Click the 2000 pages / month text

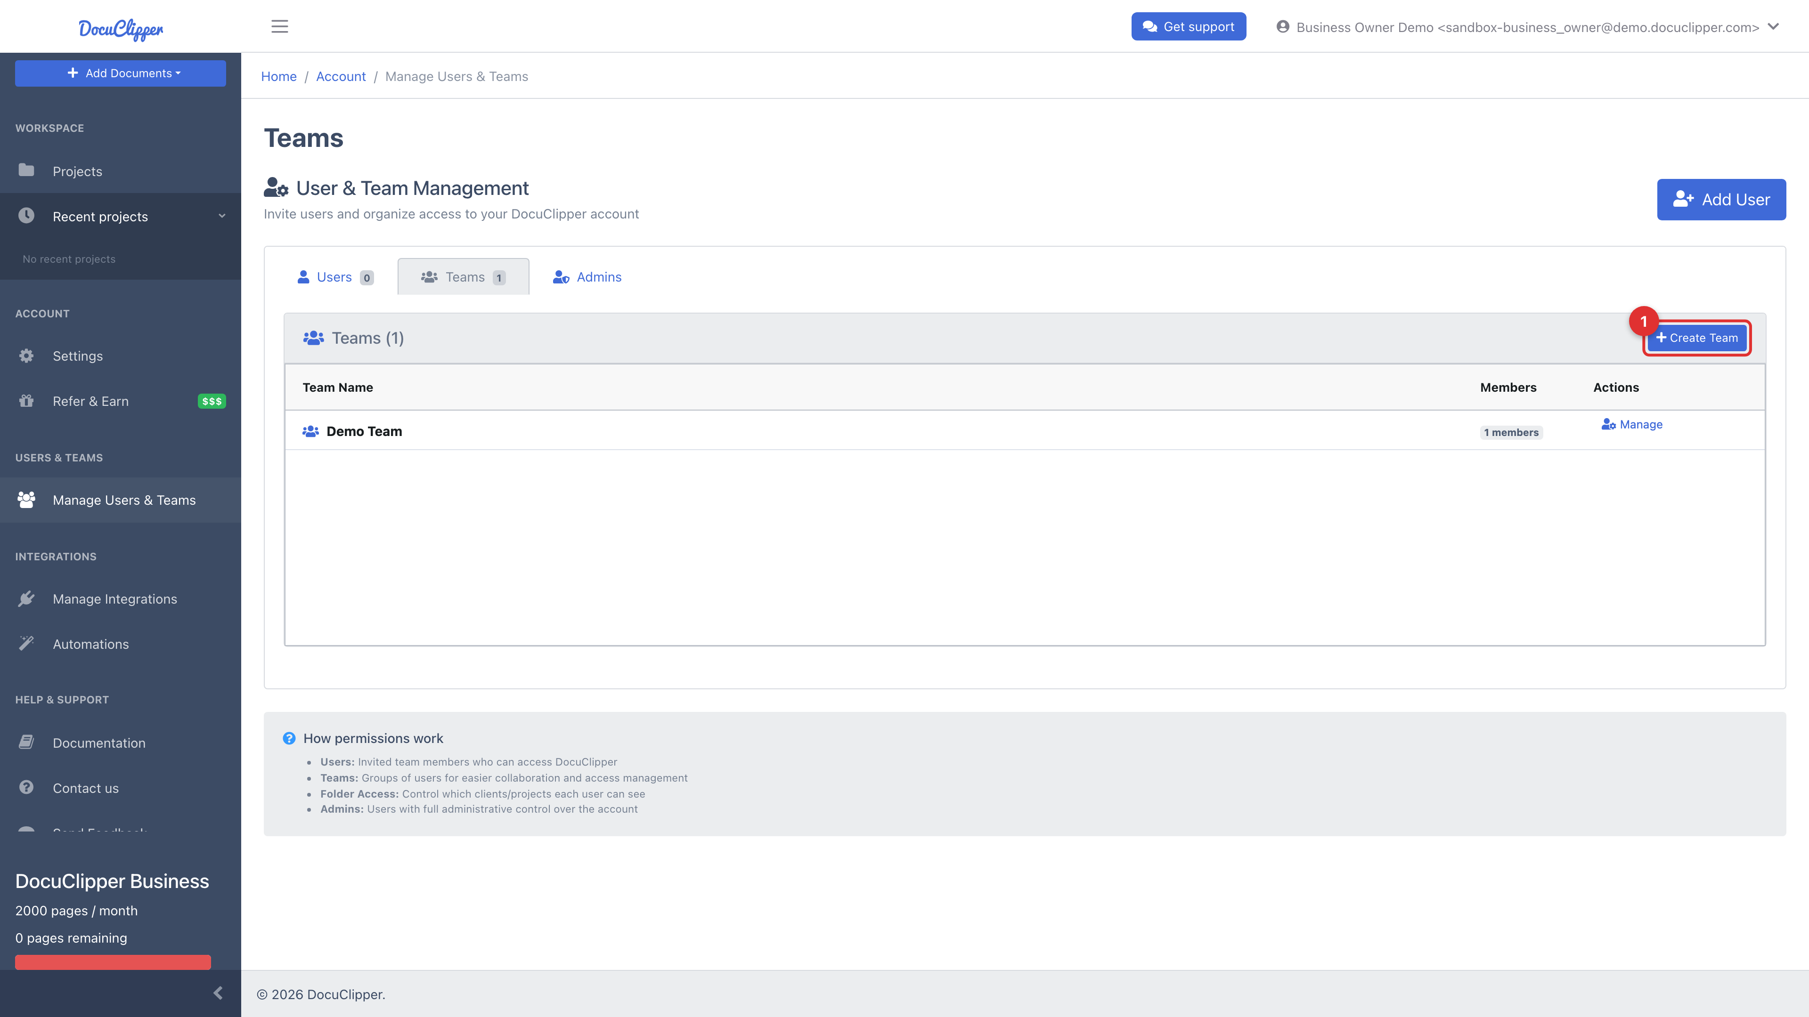[76, 911]
